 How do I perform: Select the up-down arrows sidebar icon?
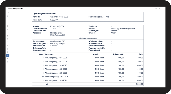tap(8, 22)
